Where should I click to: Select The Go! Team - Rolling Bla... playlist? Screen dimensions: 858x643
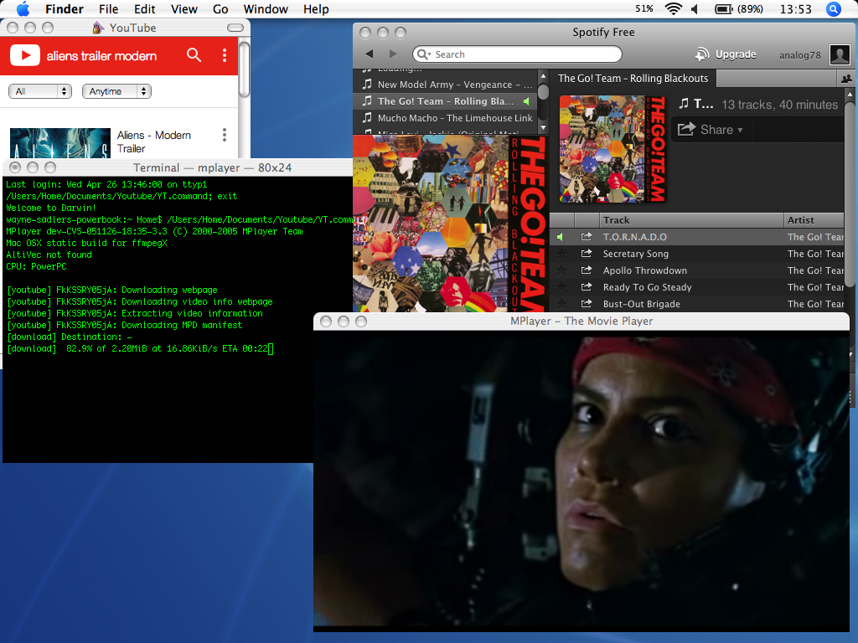pos(446,101)
